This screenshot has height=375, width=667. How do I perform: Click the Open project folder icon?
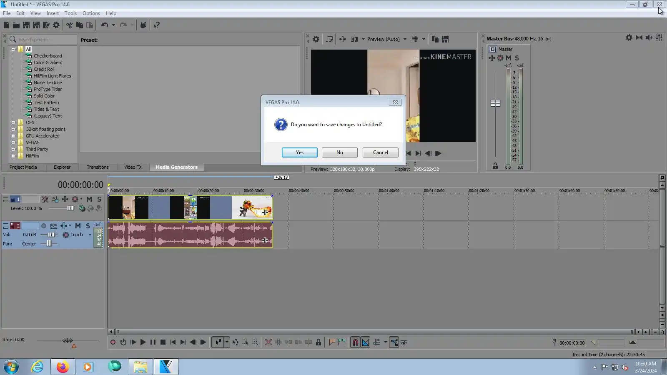pyautogui.click(x=16, y=25)
